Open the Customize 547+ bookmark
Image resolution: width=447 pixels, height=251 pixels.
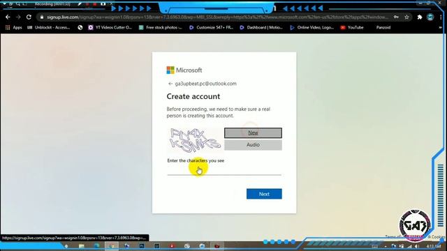pyautogui.click(x=211, y=28)
